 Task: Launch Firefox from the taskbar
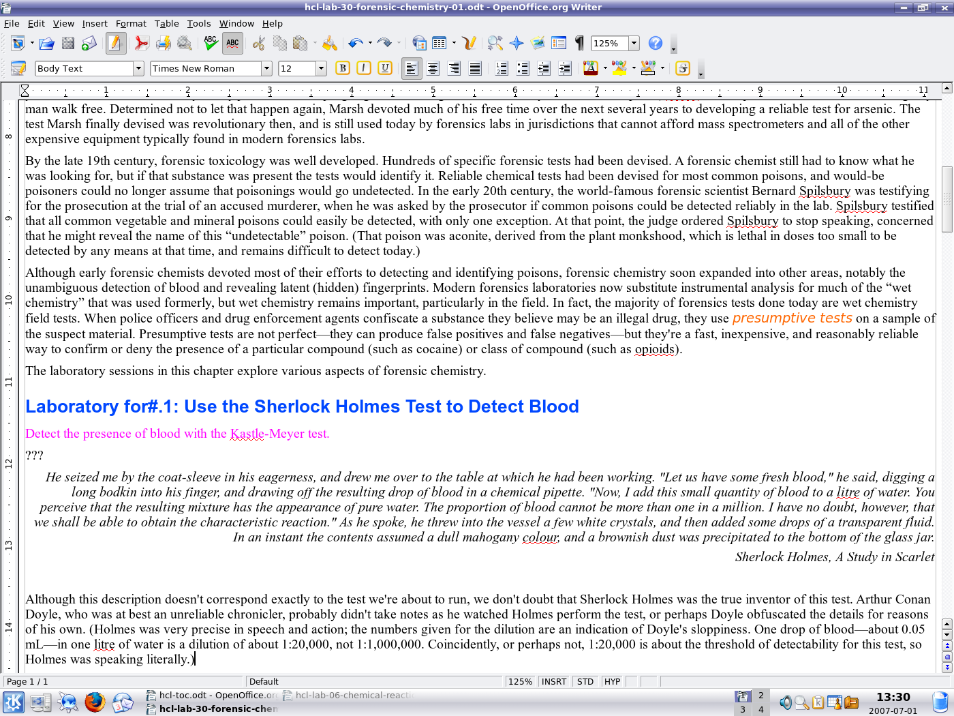pos(95,702)
